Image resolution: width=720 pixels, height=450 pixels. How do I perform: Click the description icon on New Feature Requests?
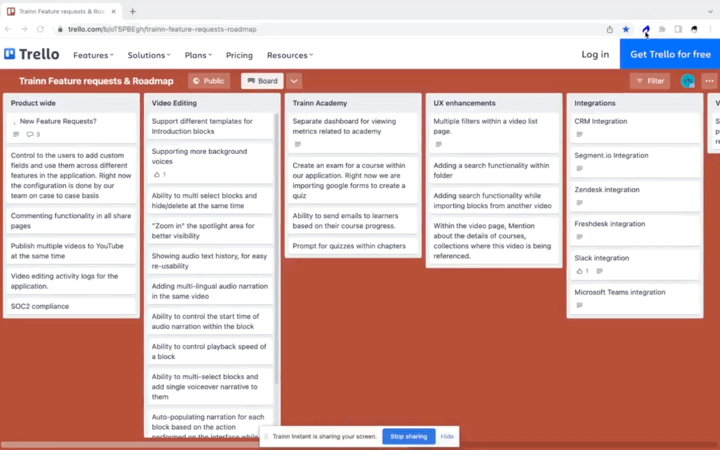[x=16, y=134]
